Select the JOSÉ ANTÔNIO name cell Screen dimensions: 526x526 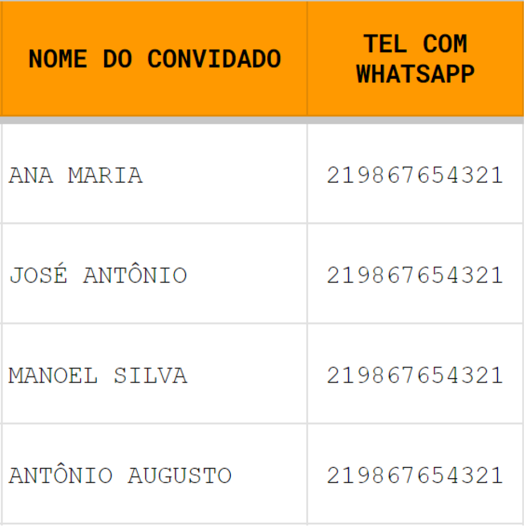[154, 274]
